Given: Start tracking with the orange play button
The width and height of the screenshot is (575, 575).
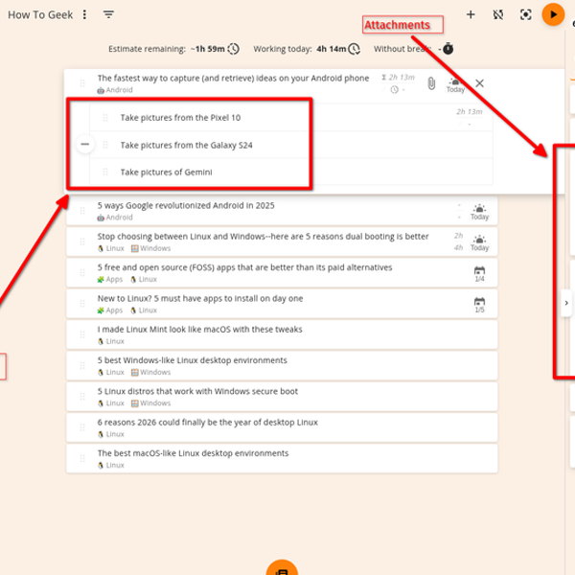Looking at the screenshot, I should tap(553, 14).
